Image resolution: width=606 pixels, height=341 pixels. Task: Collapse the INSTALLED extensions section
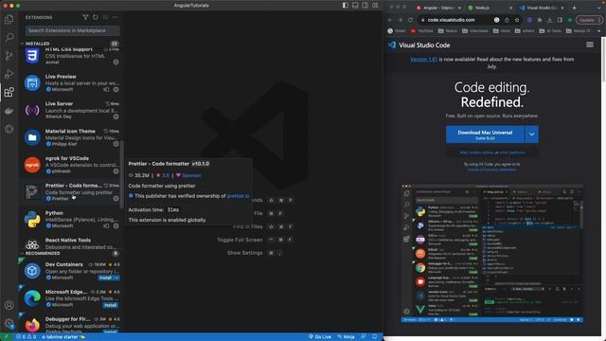point(22,44)
